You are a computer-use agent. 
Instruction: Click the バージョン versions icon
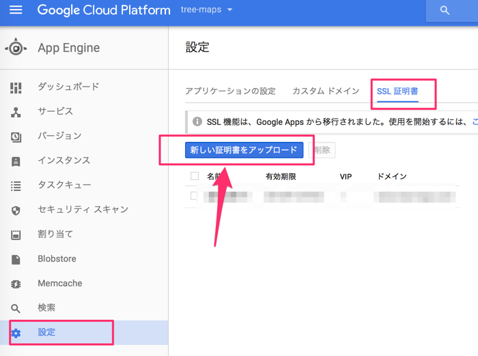pos(16,137)
